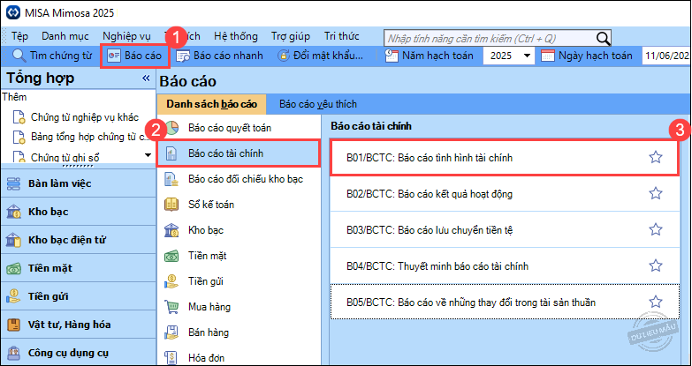Click the Báo cáo nhanh icon
The width and height of the screenshot is (692, 366).
183,56
